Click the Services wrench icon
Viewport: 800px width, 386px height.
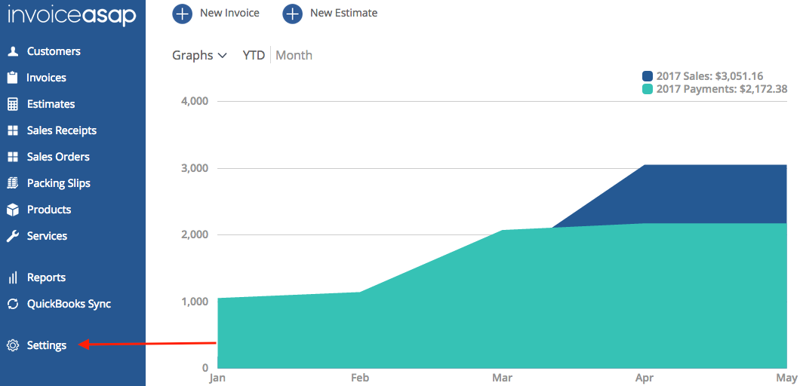[x=12, y=236]
